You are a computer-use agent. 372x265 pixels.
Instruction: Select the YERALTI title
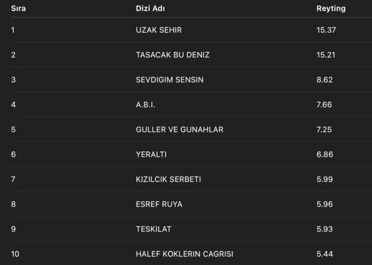tap(151, 154)
